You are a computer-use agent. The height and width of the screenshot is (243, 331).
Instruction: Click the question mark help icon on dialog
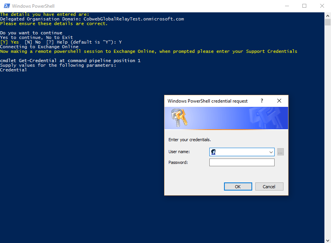pos(261,101)
